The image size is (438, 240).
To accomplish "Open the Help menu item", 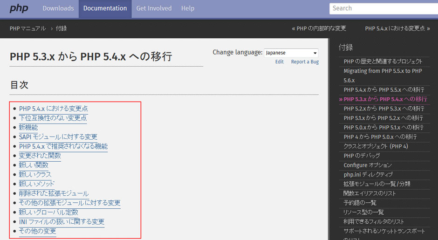I will (x=188, y=8).
